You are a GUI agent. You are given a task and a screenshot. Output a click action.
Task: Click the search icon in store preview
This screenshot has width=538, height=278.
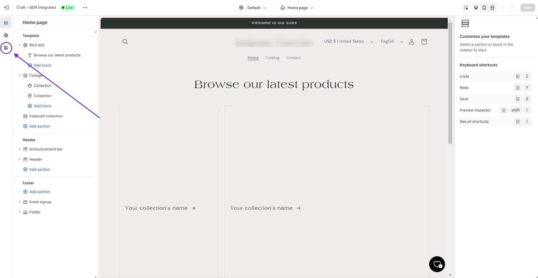(125, 42)
